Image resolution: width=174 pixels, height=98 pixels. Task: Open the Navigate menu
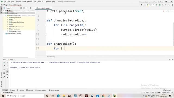tap(18, 2)
